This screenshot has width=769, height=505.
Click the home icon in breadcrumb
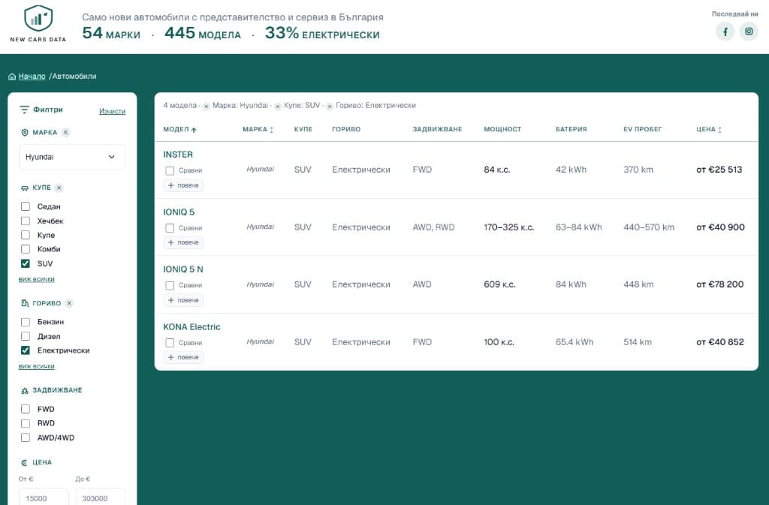pos(12,77)
